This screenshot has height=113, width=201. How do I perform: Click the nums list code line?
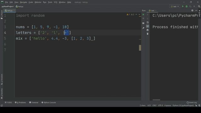pyautogui.click(x=42, y=27)
